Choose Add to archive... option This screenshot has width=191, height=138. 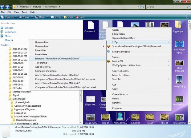tap(67, 67)
